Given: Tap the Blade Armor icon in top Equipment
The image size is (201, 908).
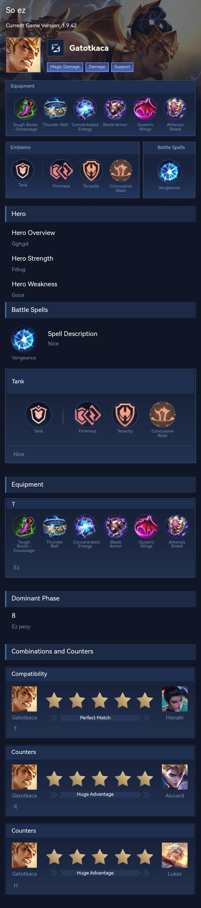Looking at the screenshot, I should pos(115,109).
